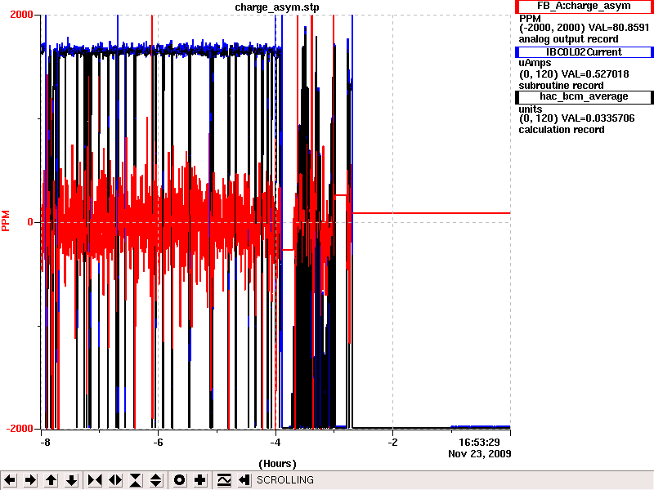This screenshot has width=654, height=490.
Task: Click the (Hours) x-axis label
Action: tap(277, 464)
